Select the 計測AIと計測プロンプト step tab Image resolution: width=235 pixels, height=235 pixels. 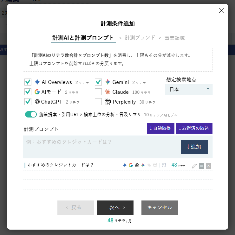point(83,38)
